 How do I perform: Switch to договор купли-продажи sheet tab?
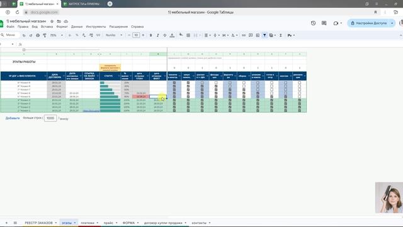[163, 223]
